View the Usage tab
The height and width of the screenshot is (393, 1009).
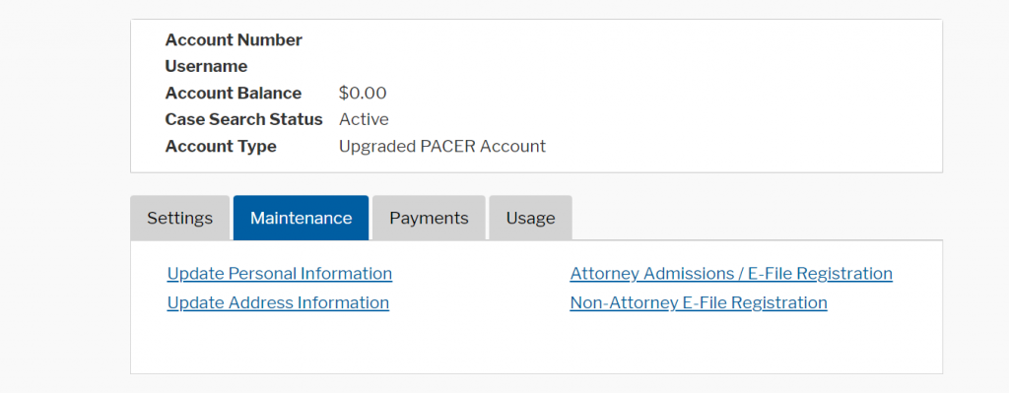[x=530, y=218]
